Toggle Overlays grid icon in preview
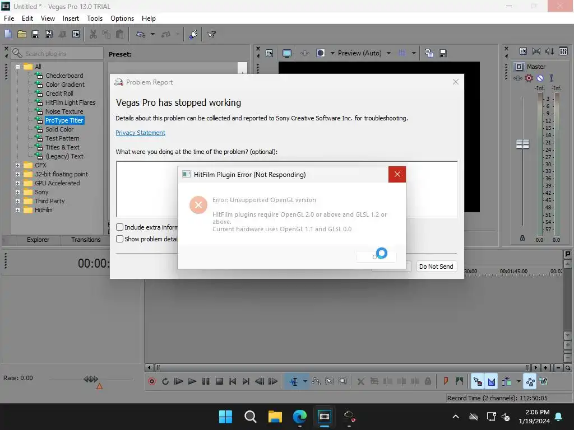The height and width of the screenshot is (430, 574). click(x=402, y=53)
